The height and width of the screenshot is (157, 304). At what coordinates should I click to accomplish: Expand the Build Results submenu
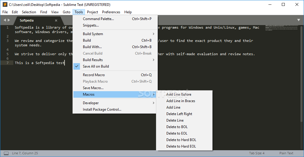click(x=115, y=60)
